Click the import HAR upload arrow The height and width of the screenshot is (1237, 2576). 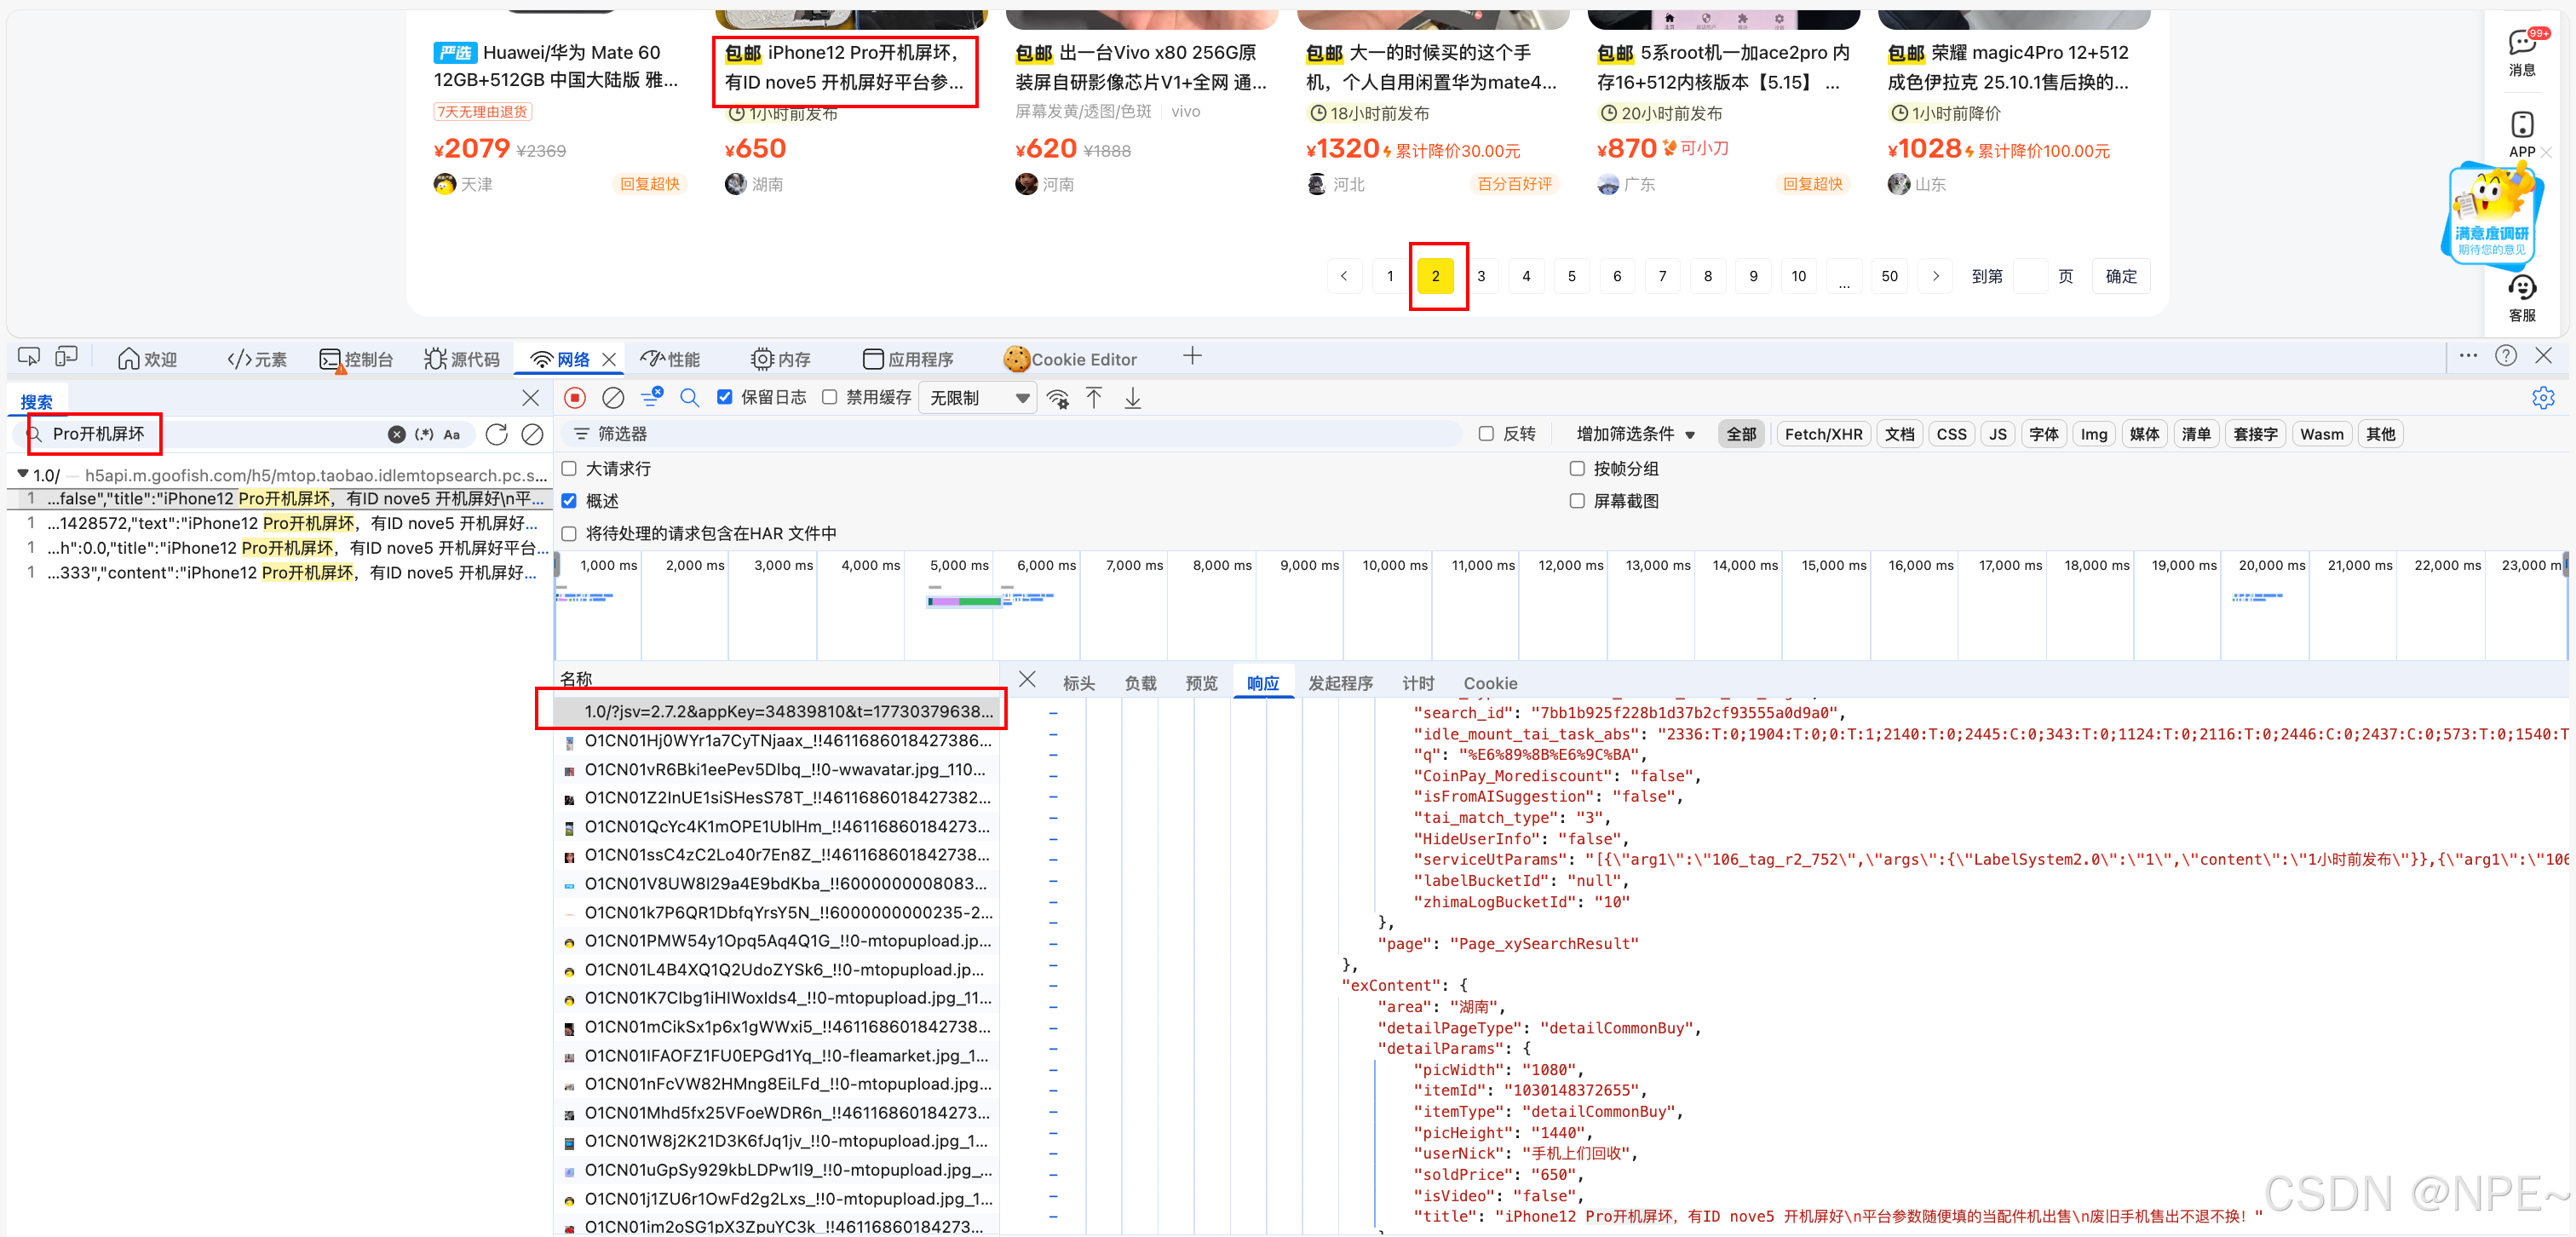tap(1094, 398)
